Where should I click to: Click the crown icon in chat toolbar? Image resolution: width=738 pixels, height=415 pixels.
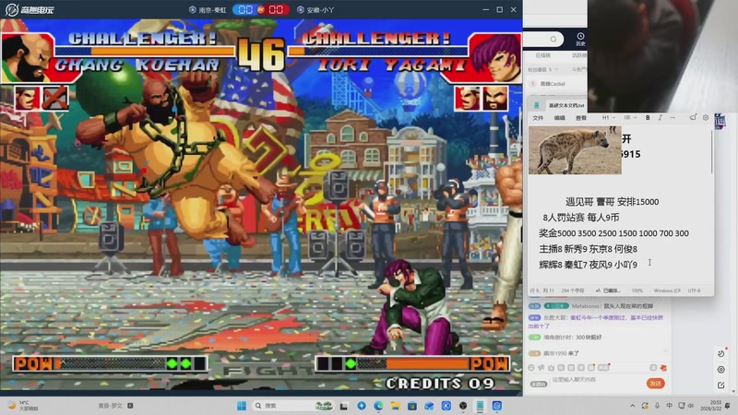(x=551, y=367)
